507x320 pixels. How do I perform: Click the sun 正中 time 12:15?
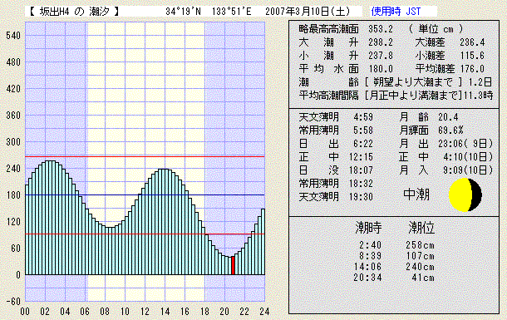click(x=361, y=157)
